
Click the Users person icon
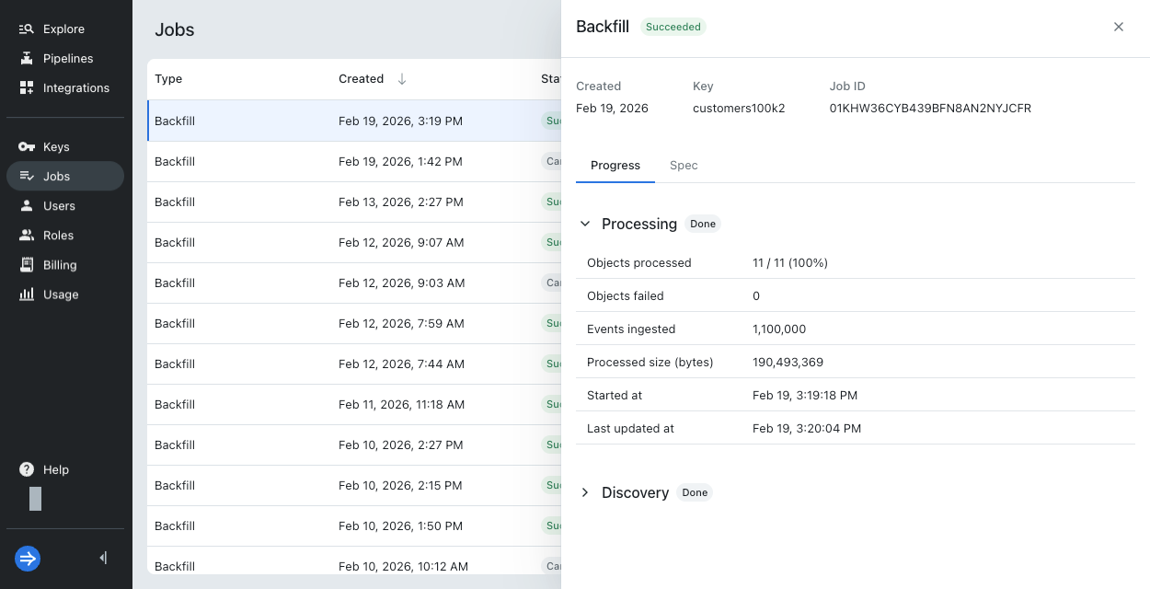26,206
